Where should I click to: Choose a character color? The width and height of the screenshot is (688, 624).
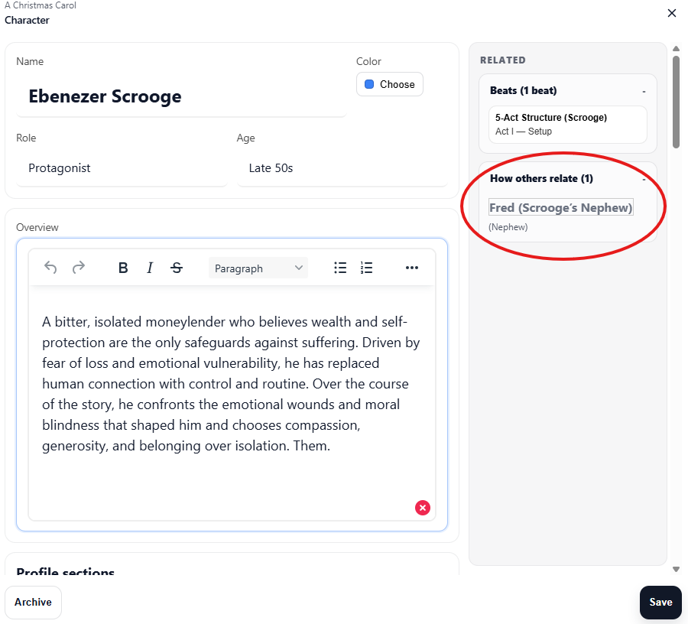coord(389,84)
